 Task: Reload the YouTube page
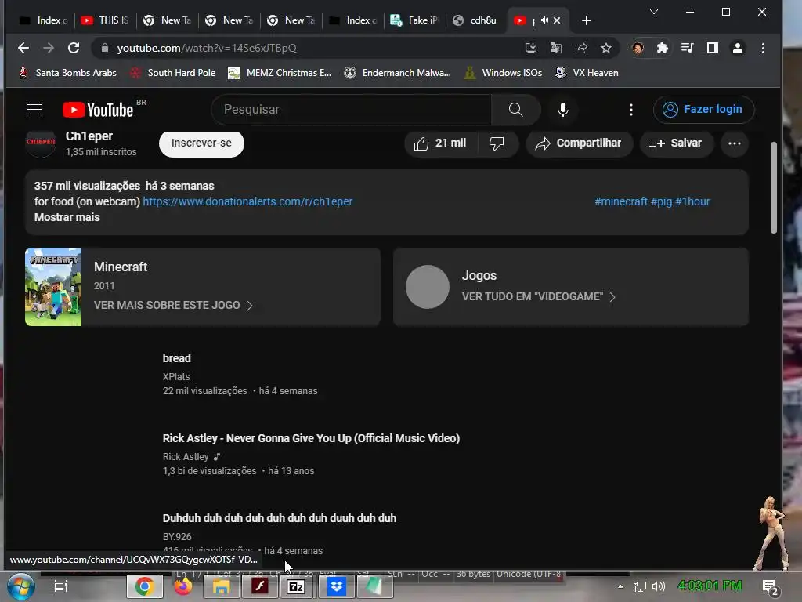coord(74,48)
